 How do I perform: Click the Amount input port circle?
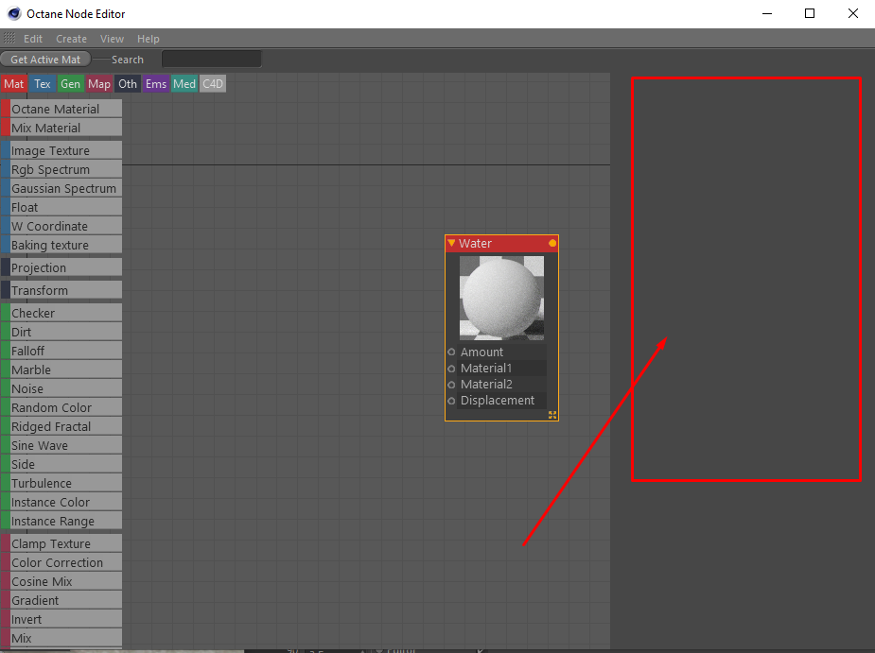(x=451, y=352)
